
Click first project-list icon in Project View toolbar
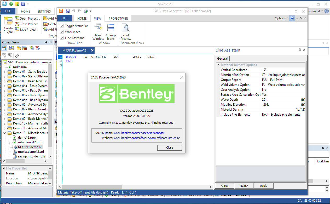4,48
